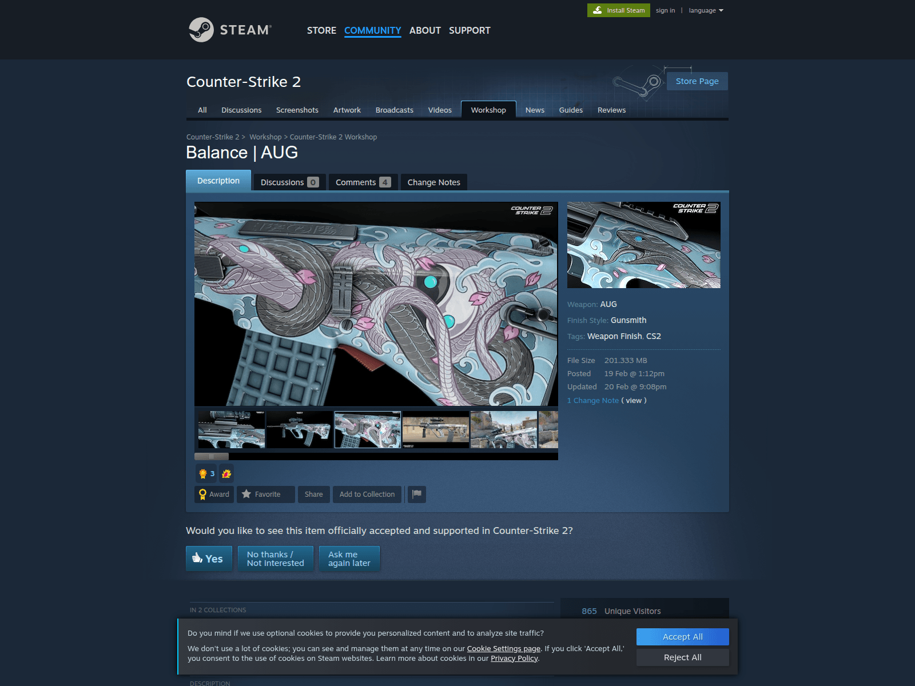
Task: Click the Counter-Strike 2 Workshop breadcrumb
Action: [x=333, y=137]
